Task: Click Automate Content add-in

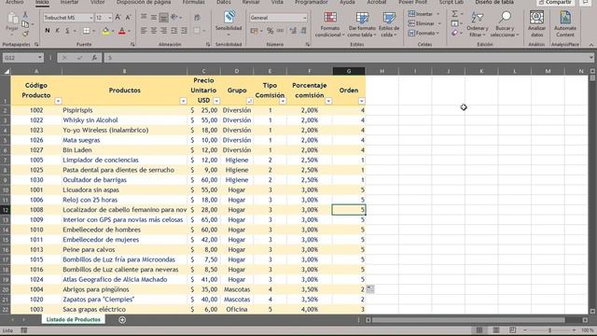Action: click(565, 23)
